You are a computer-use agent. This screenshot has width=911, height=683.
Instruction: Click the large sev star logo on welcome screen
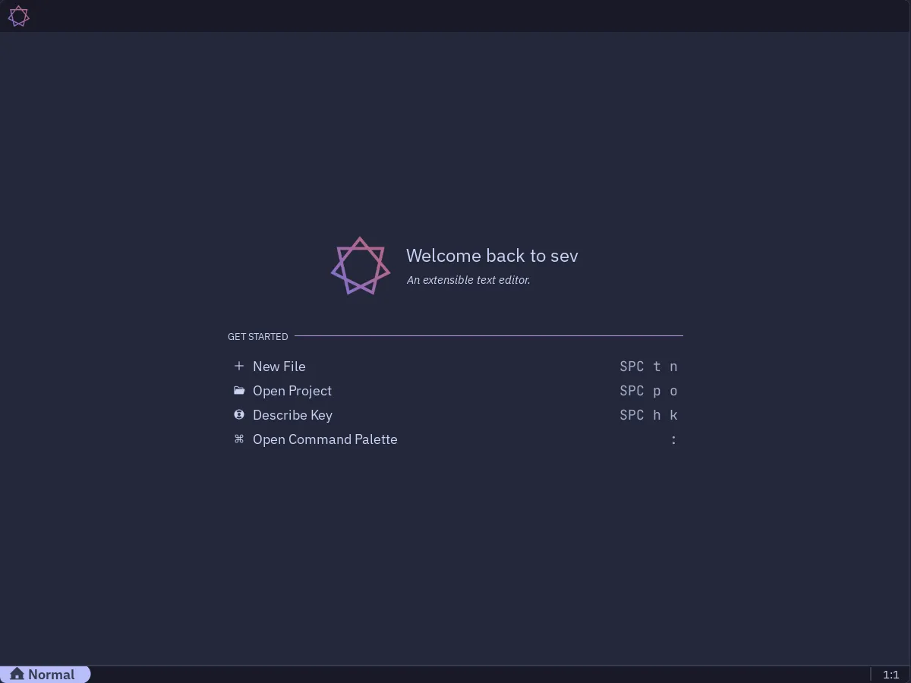coord(360,266)
